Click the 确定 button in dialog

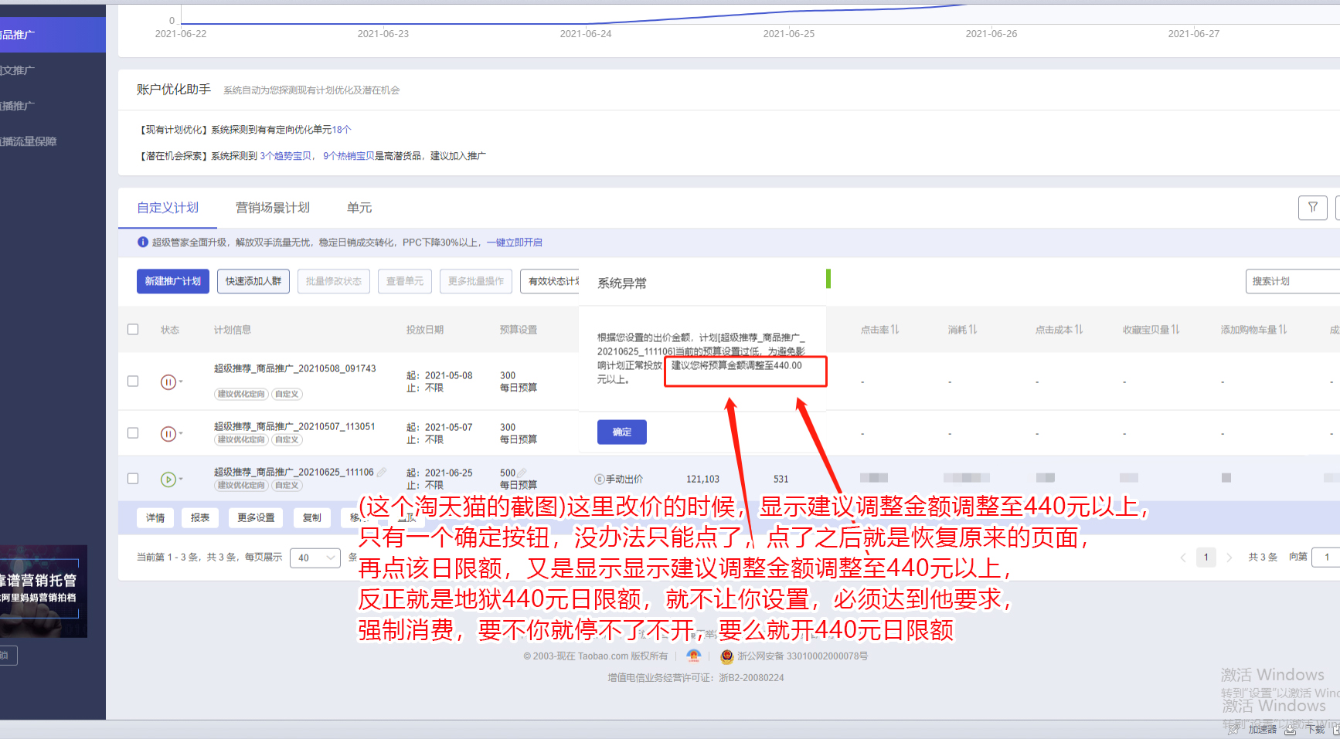[x=621, y=432]
